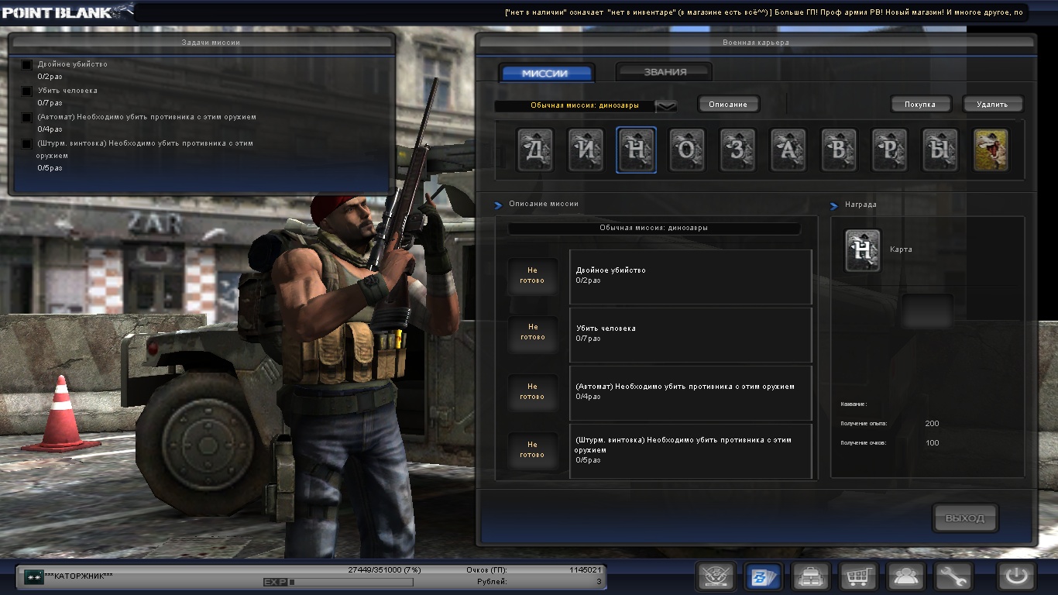The width and height of the screenshot is (1058, 595).
Task: Toggle the Убить человека task checkbox
Action: tap(27, 91)
